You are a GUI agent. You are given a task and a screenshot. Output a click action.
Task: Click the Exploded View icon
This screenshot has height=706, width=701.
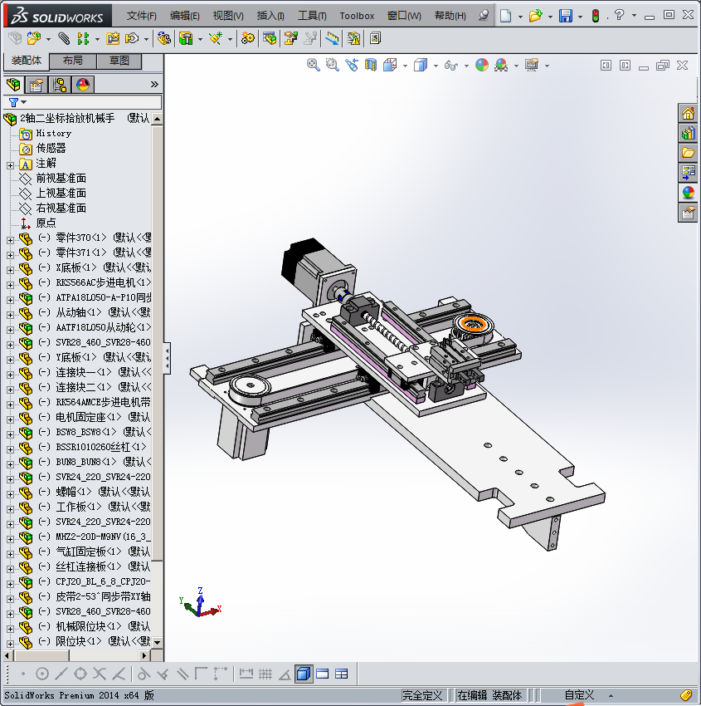291,39
